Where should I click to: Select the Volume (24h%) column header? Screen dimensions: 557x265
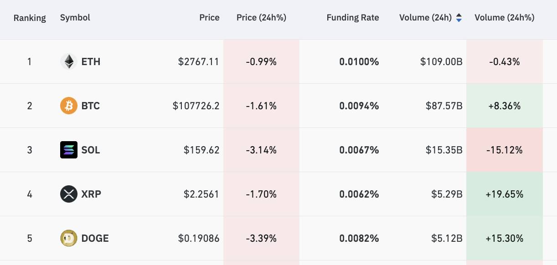tap(505, 18)
